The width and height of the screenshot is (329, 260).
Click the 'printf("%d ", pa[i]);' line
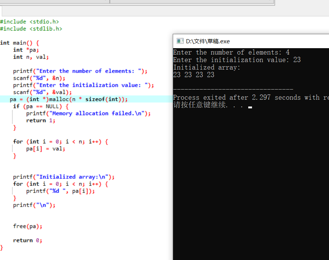click(x=60, y=191)
